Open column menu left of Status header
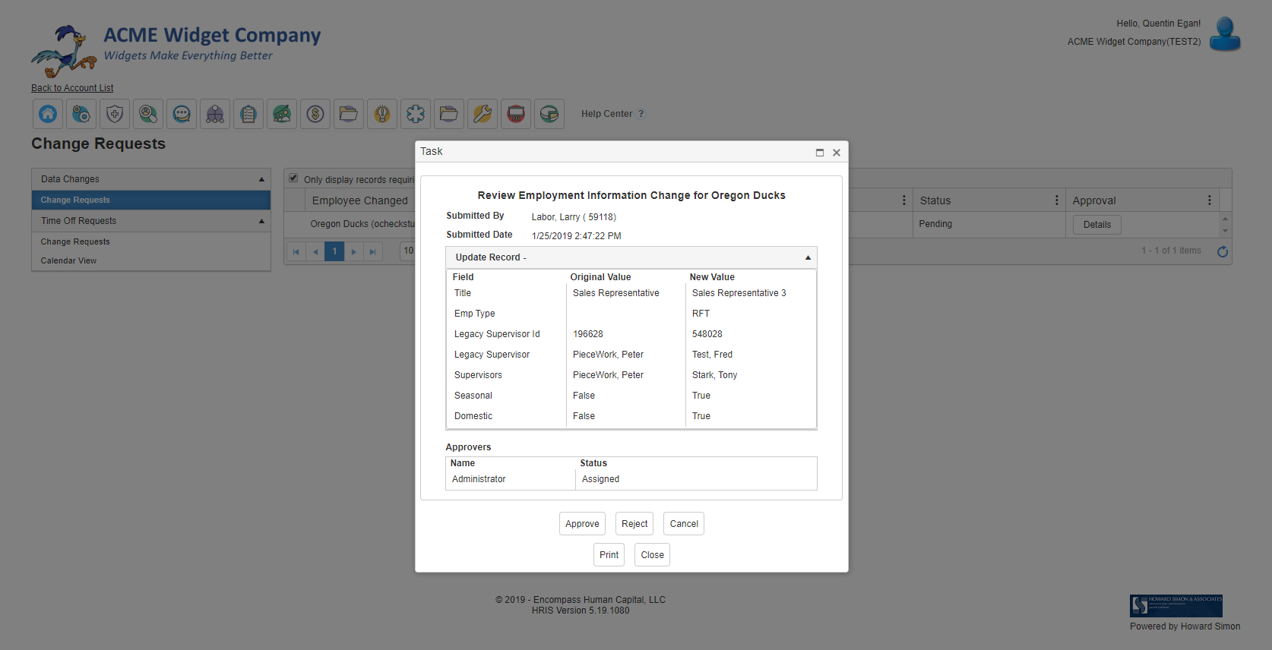This screenshot has width=1272, height=650. (904, 200)
